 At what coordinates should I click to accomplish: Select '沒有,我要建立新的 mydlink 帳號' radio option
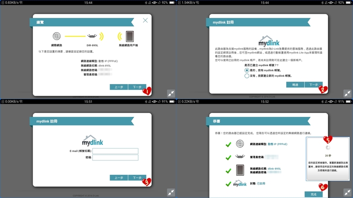tap(247, 76)
